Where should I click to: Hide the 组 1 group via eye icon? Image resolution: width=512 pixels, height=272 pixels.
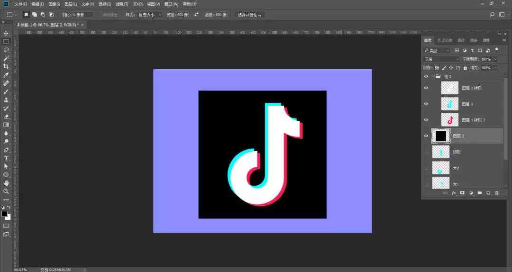[x=426, y=76]
